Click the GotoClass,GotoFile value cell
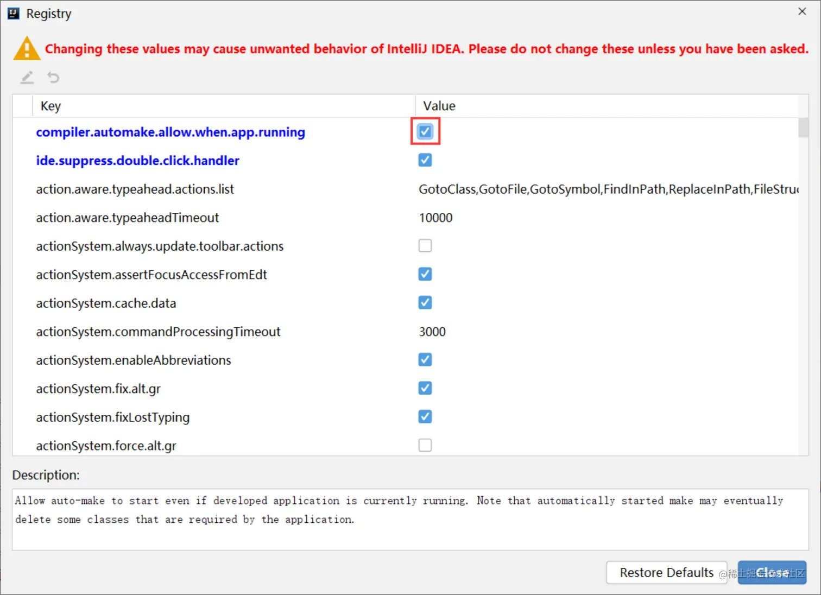 607,189
